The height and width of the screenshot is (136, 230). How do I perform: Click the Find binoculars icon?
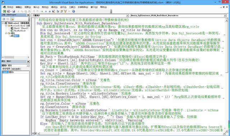point(29,11)
